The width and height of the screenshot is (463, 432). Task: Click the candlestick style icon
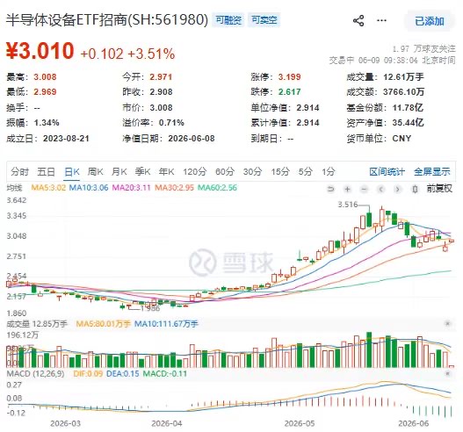point(415,189)
